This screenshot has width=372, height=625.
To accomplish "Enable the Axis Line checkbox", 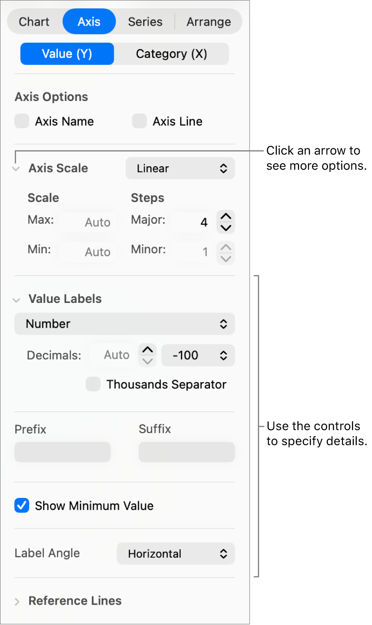I will (139, 121).
